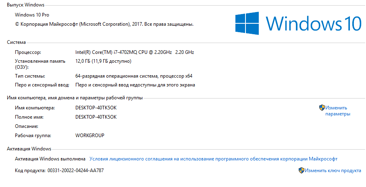The width and height of the screenshot is (366, 187).
Task: Click the 64-разрядная system type value
Action: pyautogui.click(x=134, y=76)
